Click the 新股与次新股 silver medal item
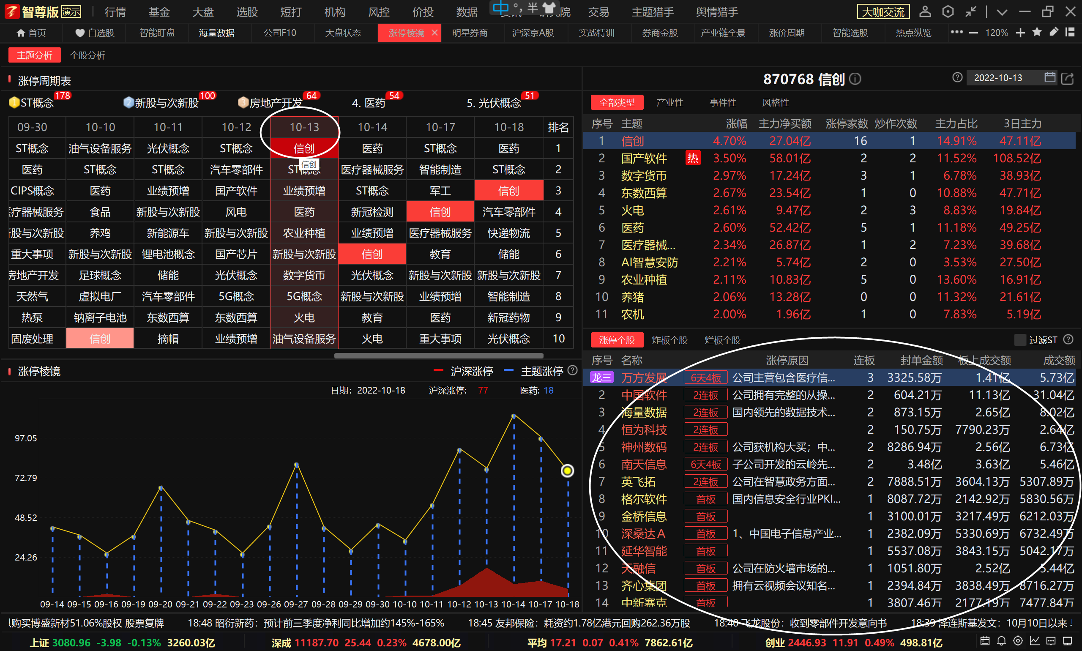The width and height of the screenshot is (1082, 651). tap(161, 103)
